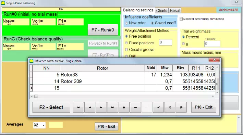
Task: Click archive table scroll right arrow
Action: pos(213,96)
